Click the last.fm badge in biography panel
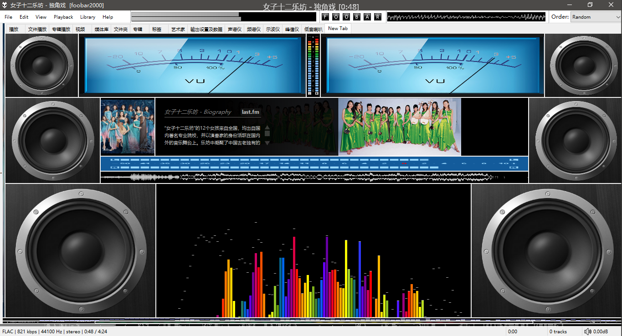 [250, 112]
